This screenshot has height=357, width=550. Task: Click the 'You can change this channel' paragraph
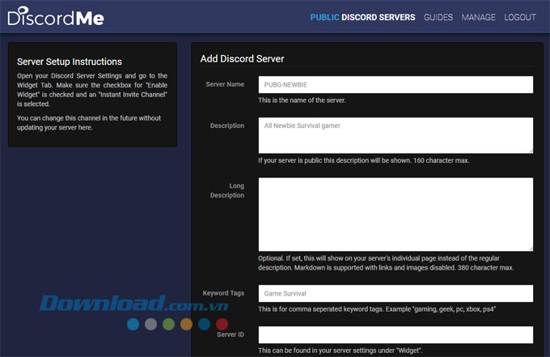pyautogui.click(x=89, y=123)
